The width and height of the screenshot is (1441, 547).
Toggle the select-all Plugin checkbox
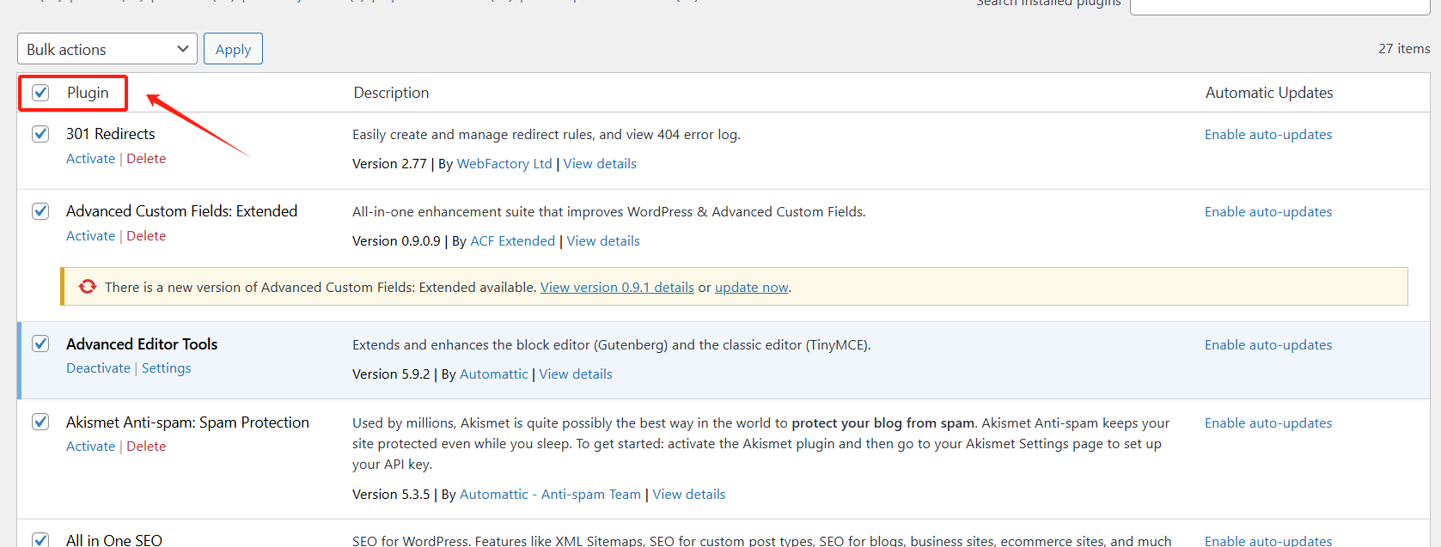(x=40, y=93)
